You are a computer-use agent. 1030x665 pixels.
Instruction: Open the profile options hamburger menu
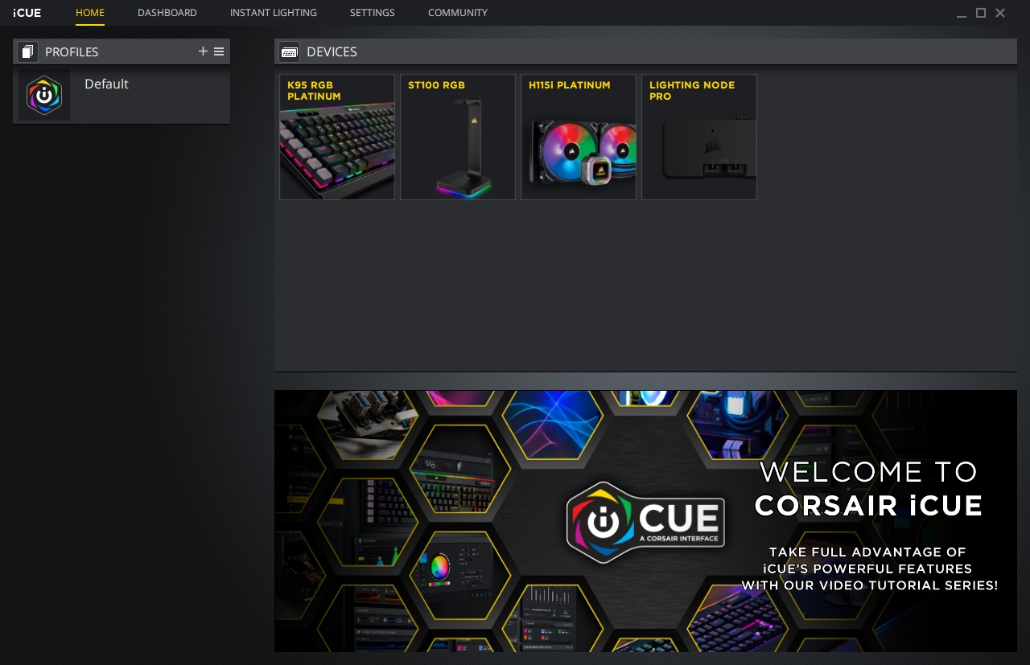[x=218, y=51]
